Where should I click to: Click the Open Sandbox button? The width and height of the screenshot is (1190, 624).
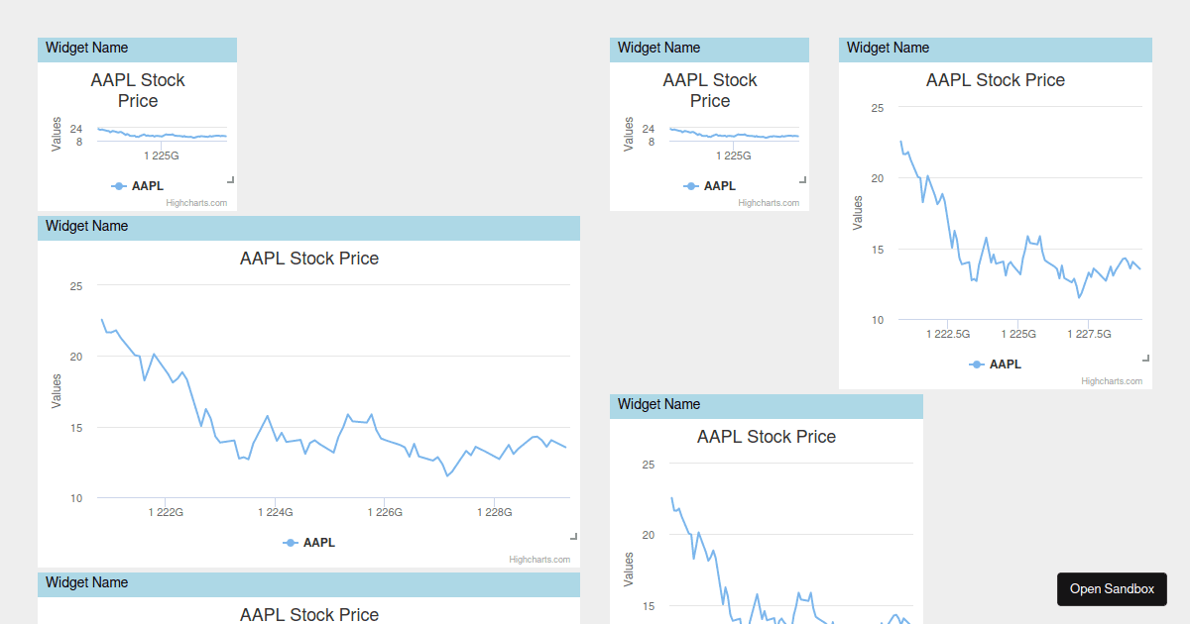click(x=1112, y=589)
